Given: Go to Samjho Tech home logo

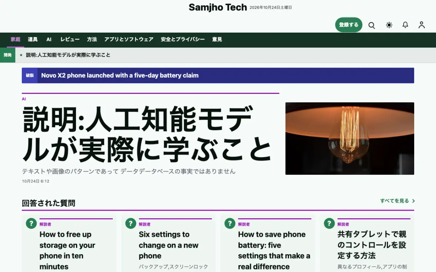Looking at the screenshot, I should click(218, 7).
